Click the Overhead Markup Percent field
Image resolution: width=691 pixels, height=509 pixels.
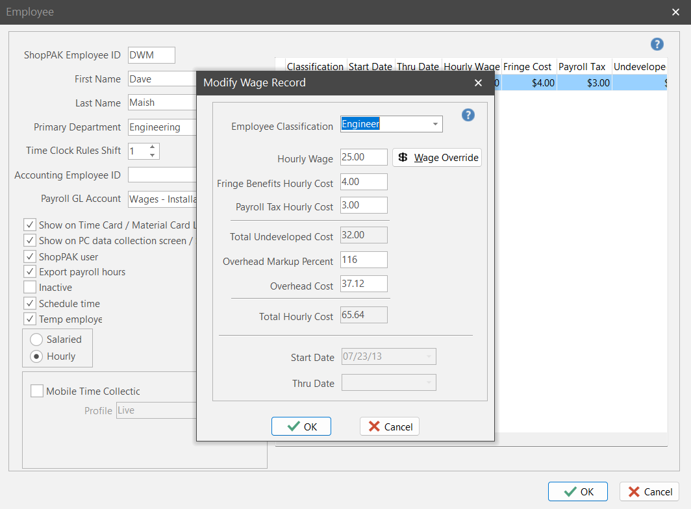tap(364, 260)
